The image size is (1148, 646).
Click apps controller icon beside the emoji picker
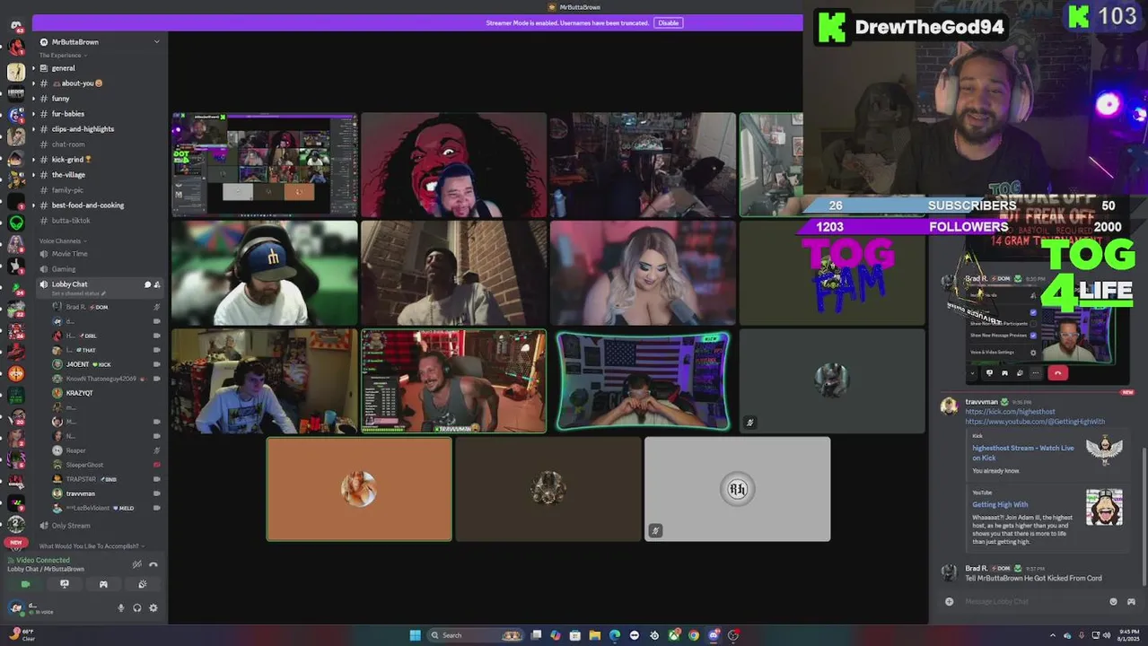tap(1131, 601)
